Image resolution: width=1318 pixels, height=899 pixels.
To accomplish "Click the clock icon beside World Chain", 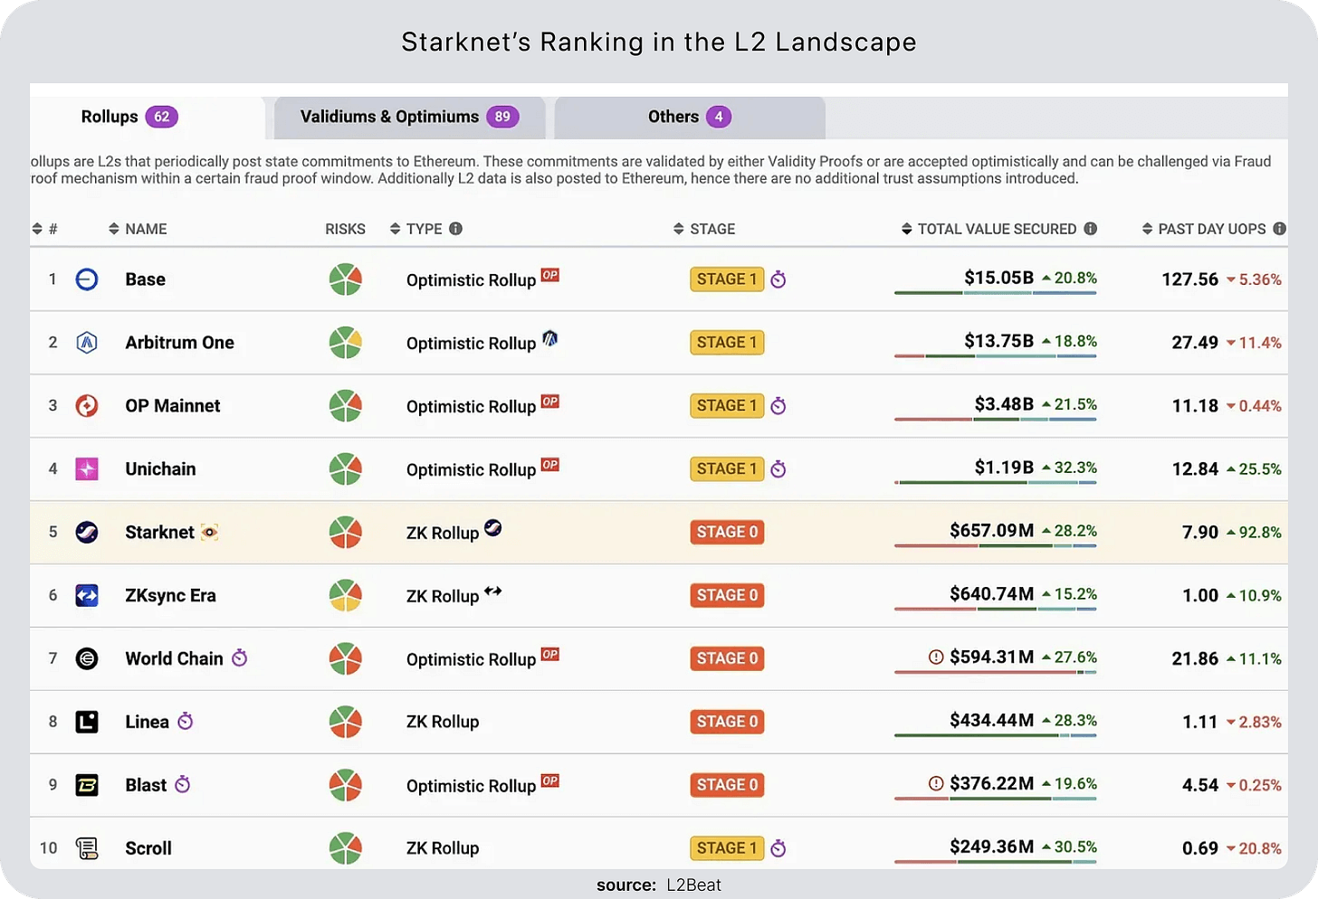I will (x=239, y=658).
